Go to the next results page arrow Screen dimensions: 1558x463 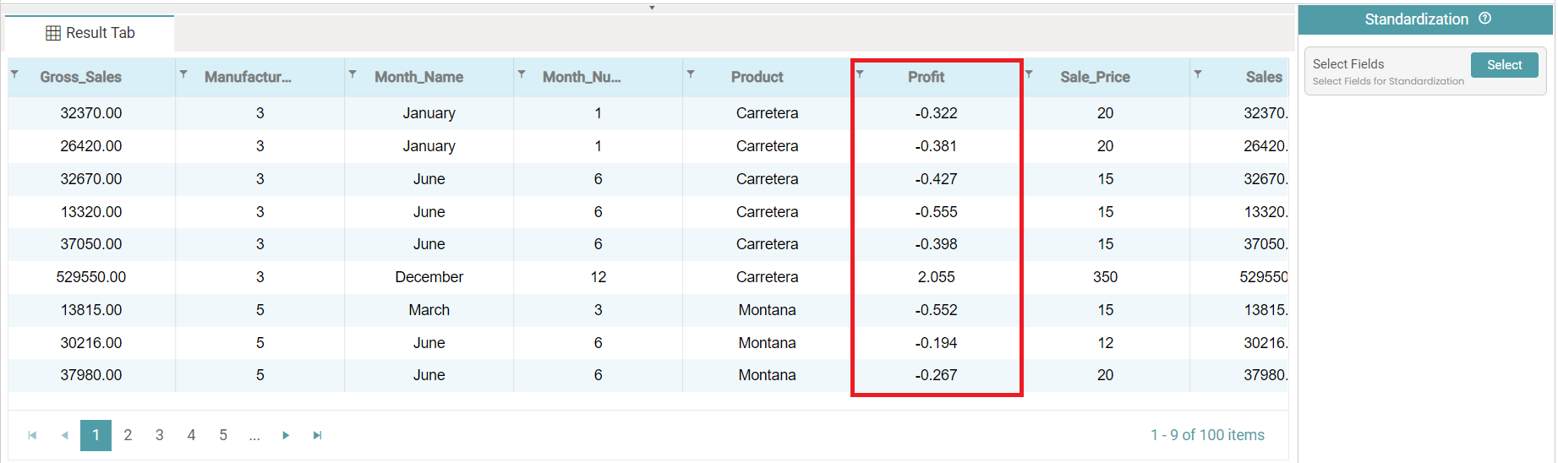click(x=286, y=435)
